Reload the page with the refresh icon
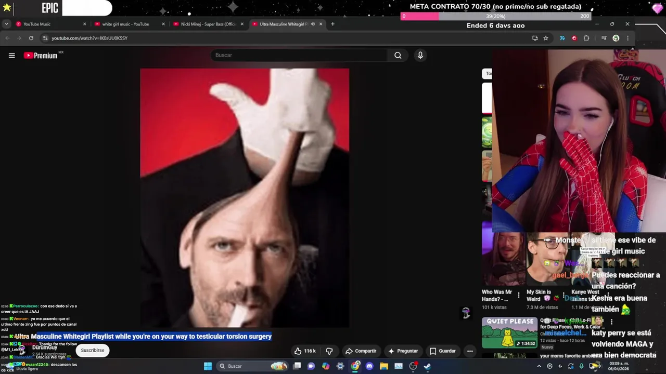This screenshot has height=374, width=666. point(31,38)
